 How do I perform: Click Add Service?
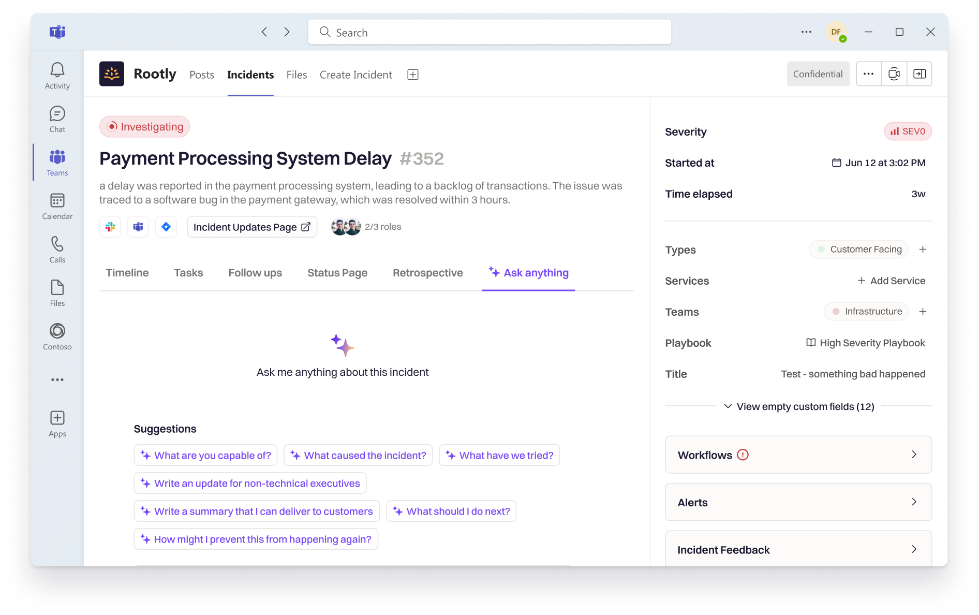(891, 281)
